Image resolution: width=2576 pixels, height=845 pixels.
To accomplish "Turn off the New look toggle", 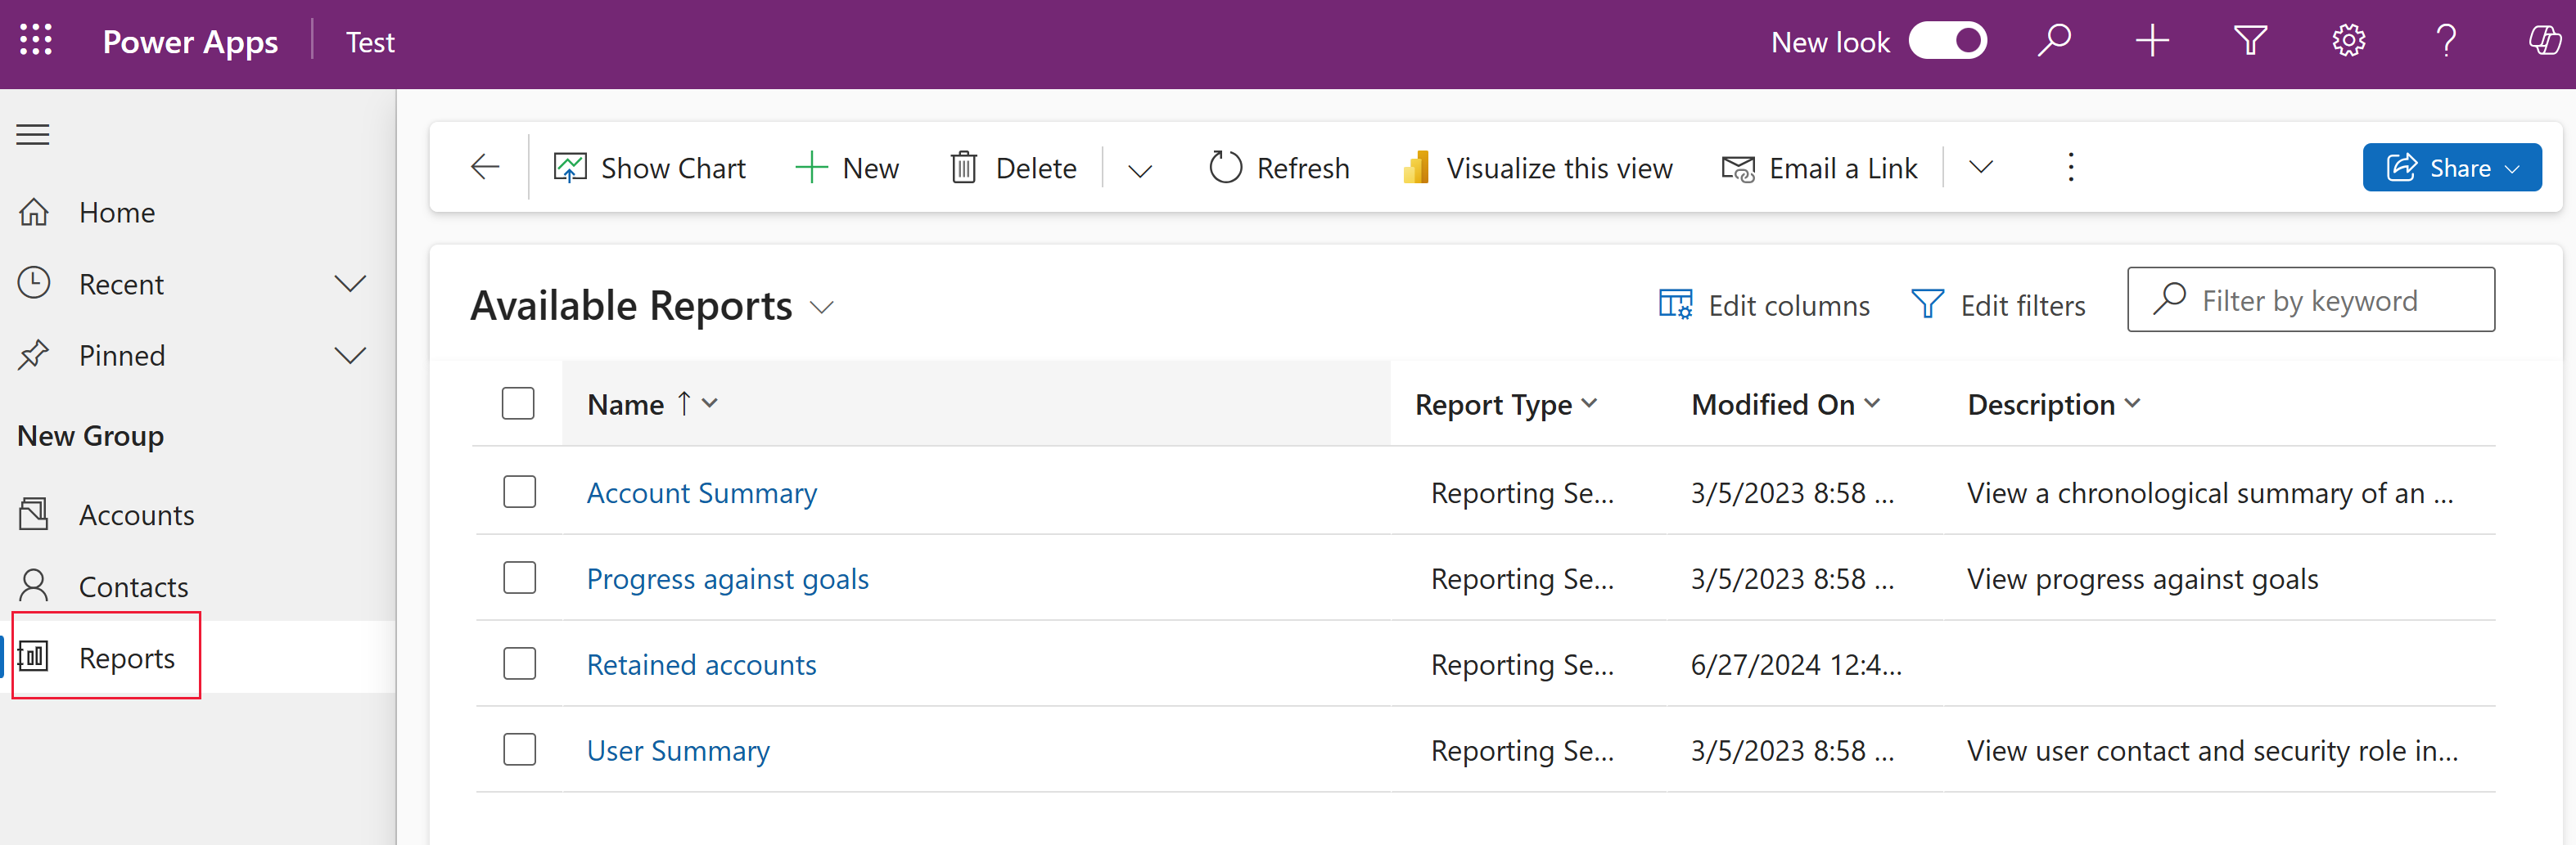I will point(1947,41).
